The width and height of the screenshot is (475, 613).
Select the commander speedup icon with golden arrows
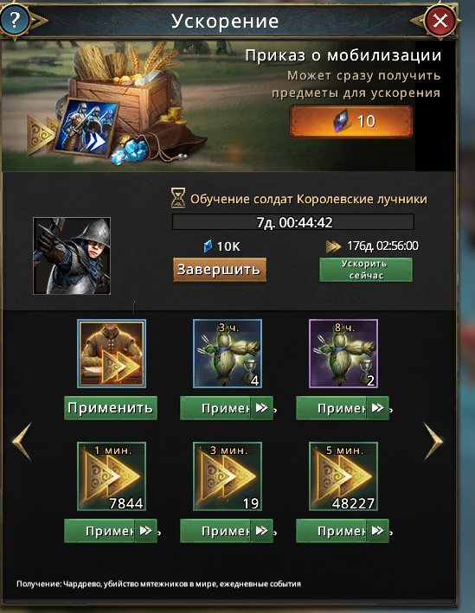tap(112, 354)
